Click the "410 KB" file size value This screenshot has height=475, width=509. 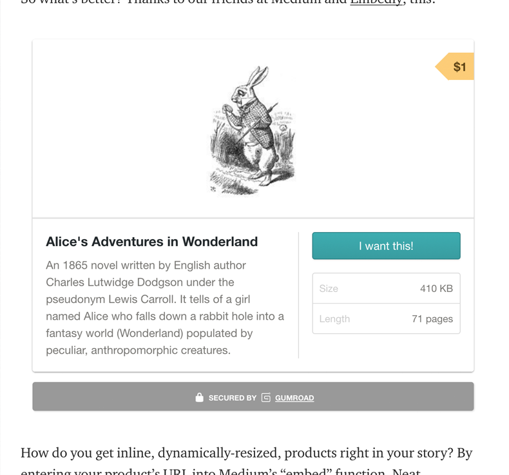pos(436,289)
